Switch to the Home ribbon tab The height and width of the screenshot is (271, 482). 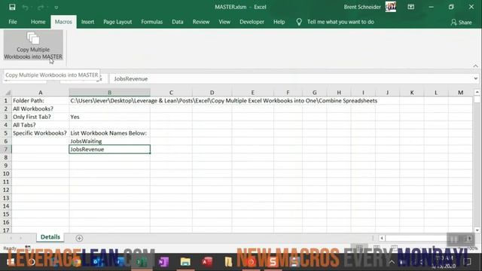[38, 22]
